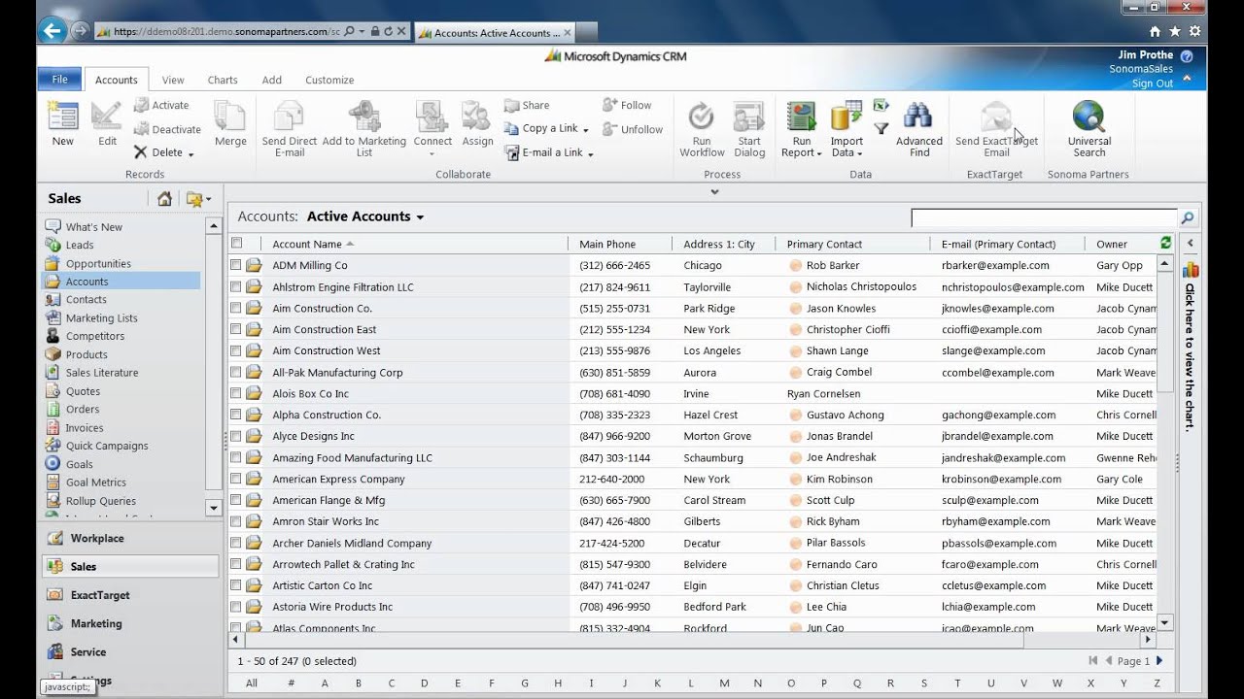This screenshot has width=1244, height=699.
Task: Filter accounts by letter M
Action: (x=724, y=682)
